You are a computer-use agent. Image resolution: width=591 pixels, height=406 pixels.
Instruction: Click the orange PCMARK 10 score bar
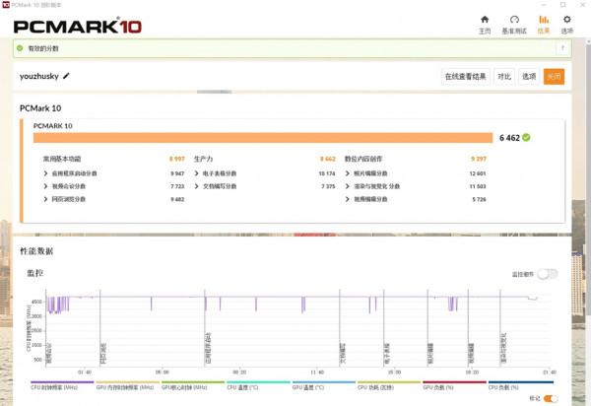click(263, 138)
